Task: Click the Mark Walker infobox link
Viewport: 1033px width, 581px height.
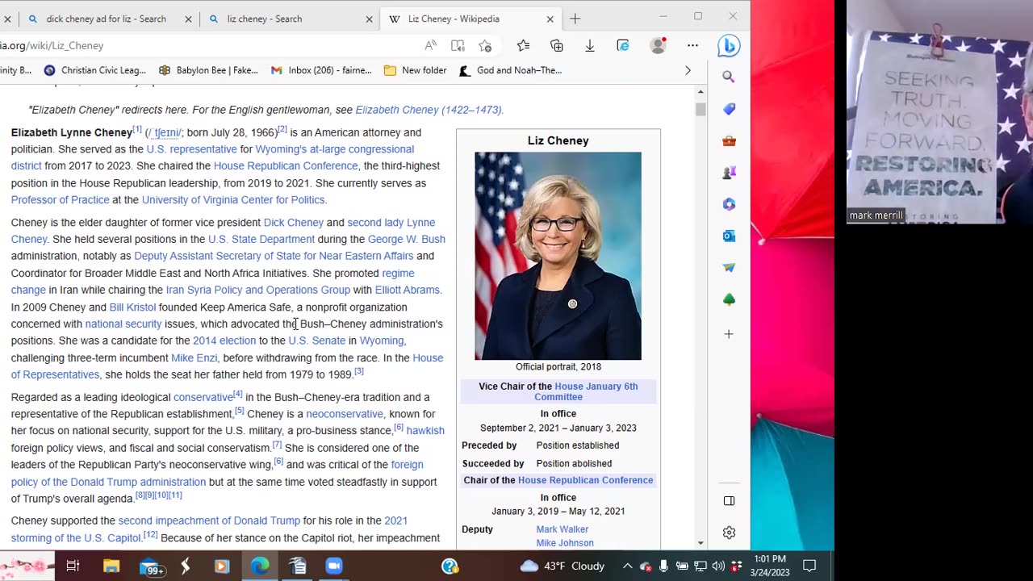Action: click(563, 529)
